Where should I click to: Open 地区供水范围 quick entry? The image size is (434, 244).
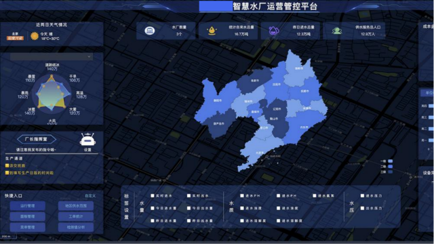[x=76, y=206]
